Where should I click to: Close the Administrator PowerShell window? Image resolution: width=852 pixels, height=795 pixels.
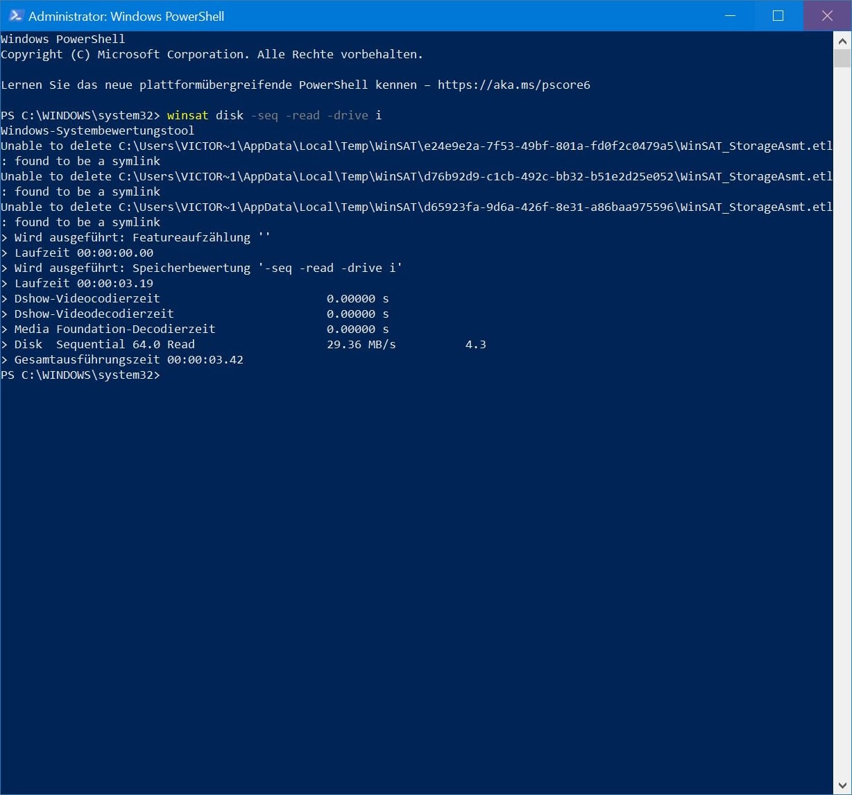click(x=827, y=15)
